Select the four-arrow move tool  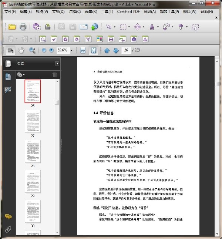pos(137,27)
